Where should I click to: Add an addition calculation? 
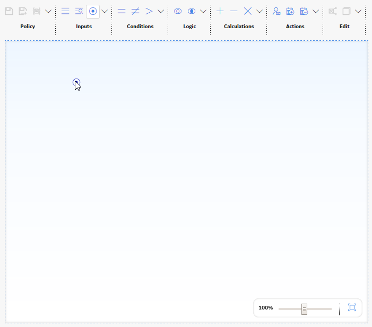pos(220,11)
